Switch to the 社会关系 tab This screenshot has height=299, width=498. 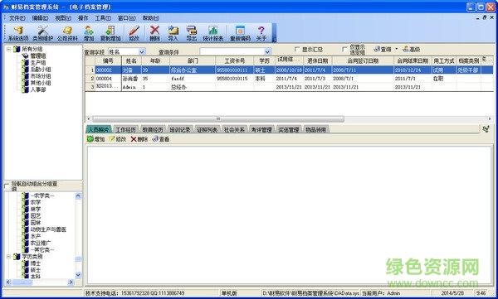click(234, 129)
